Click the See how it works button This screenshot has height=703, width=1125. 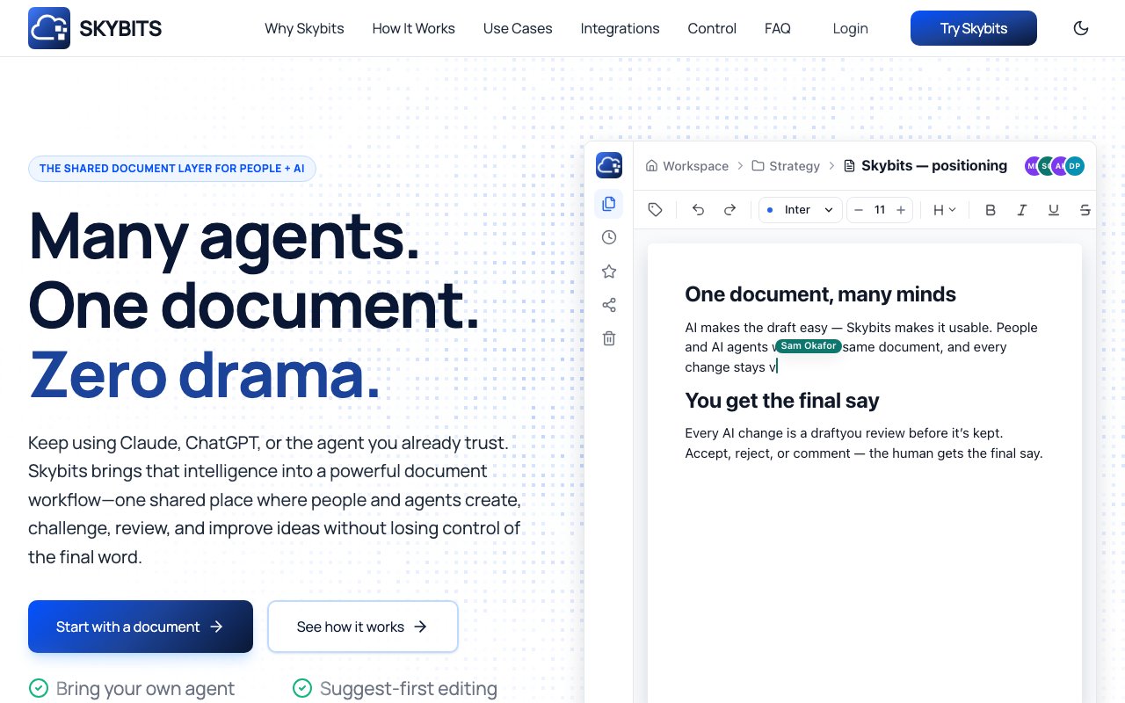coord(363,627)
